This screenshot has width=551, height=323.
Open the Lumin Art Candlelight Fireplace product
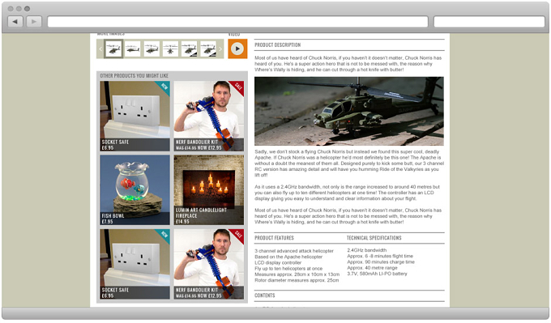click(209, 190)
